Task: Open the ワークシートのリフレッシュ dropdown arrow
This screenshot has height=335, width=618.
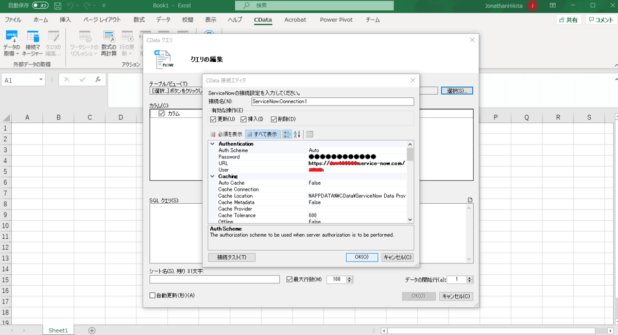Action: pyautogui.click(x=95, y=54)
